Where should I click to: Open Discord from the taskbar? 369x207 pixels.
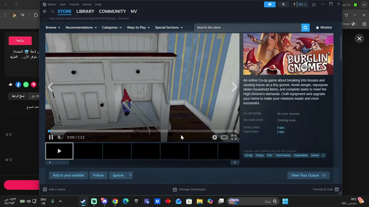coord(104,201)
